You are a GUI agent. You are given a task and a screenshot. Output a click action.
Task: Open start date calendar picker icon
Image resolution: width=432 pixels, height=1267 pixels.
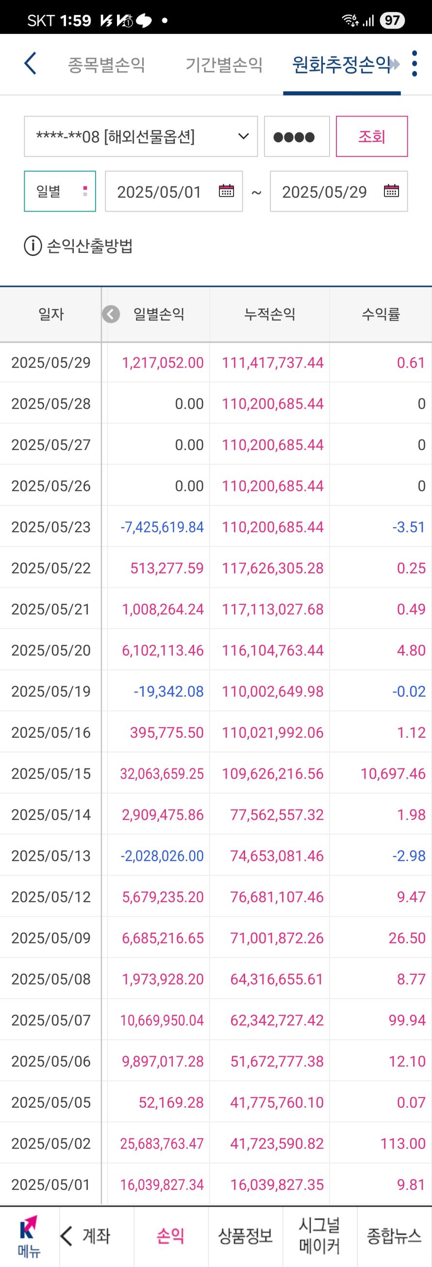226,191
